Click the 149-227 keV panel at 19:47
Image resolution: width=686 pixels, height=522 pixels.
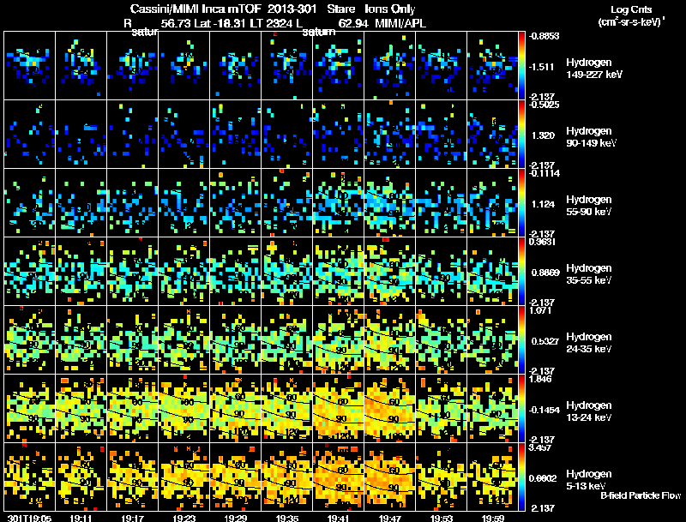coord(390,66)
